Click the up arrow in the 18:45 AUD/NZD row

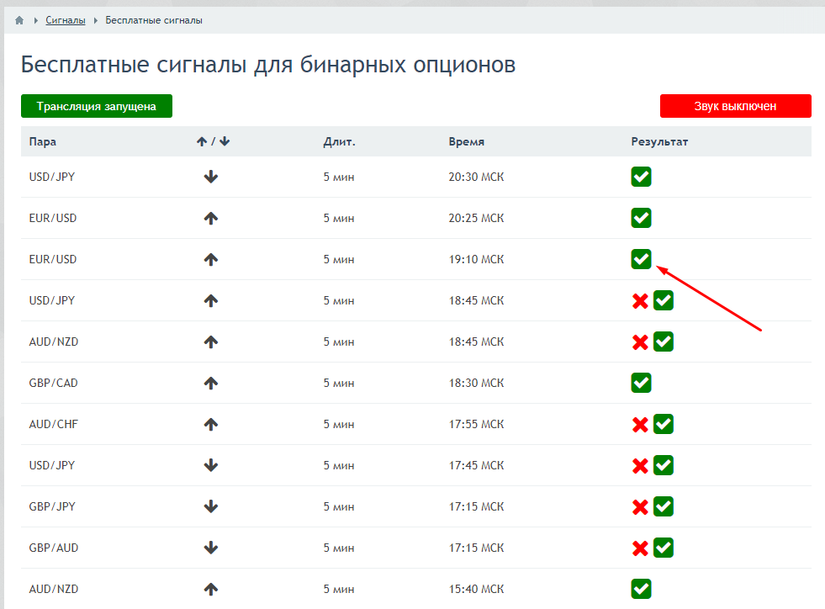pos(211,342)
